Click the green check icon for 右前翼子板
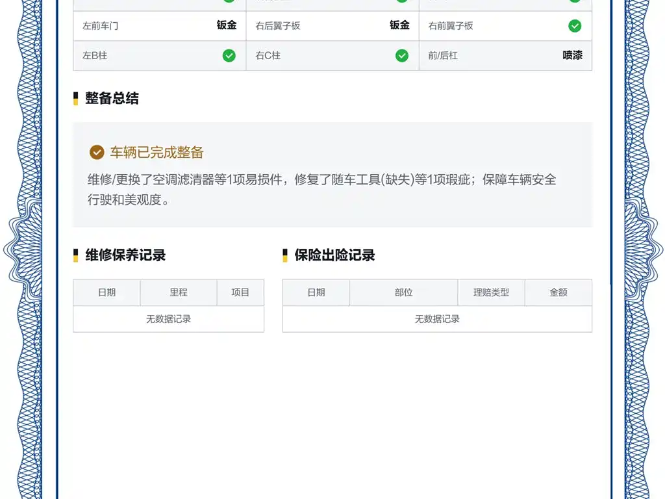 tap(575, 26)
